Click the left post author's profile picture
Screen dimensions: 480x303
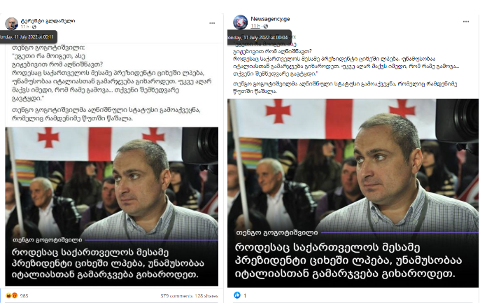pyautogui.click(x=12, y=24)
